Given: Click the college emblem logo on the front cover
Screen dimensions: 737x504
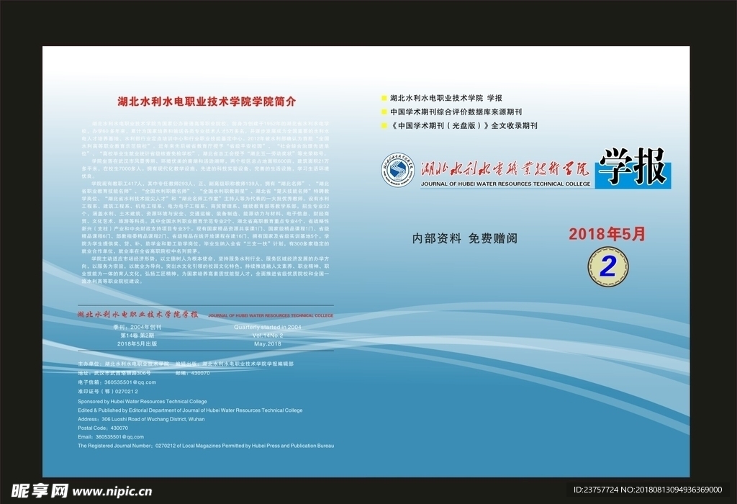Looking at the screenshot, I should [397, 170].
